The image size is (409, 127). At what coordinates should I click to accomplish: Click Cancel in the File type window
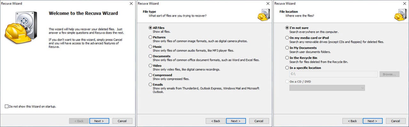[259, 121]
